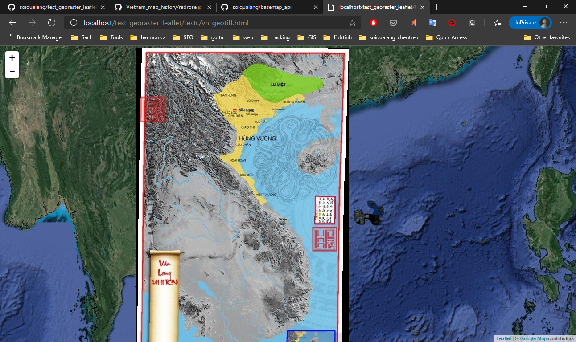This screenshot has height=342, width=576.
Task: Go back to the previous page
Action: [x=12, y=23]
